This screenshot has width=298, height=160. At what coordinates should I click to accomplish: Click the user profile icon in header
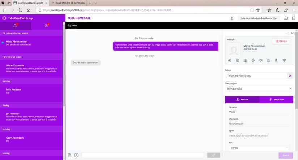click(x=232, y=18)
